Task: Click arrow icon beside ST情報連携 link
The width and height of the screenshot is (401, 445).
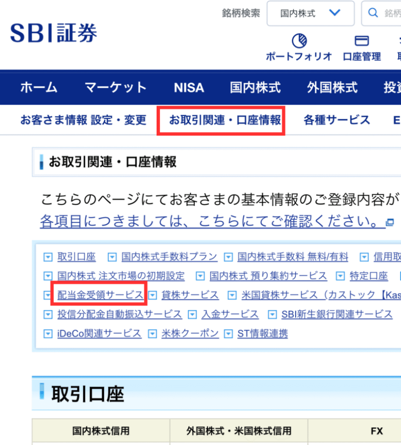Action: (228, 334)
